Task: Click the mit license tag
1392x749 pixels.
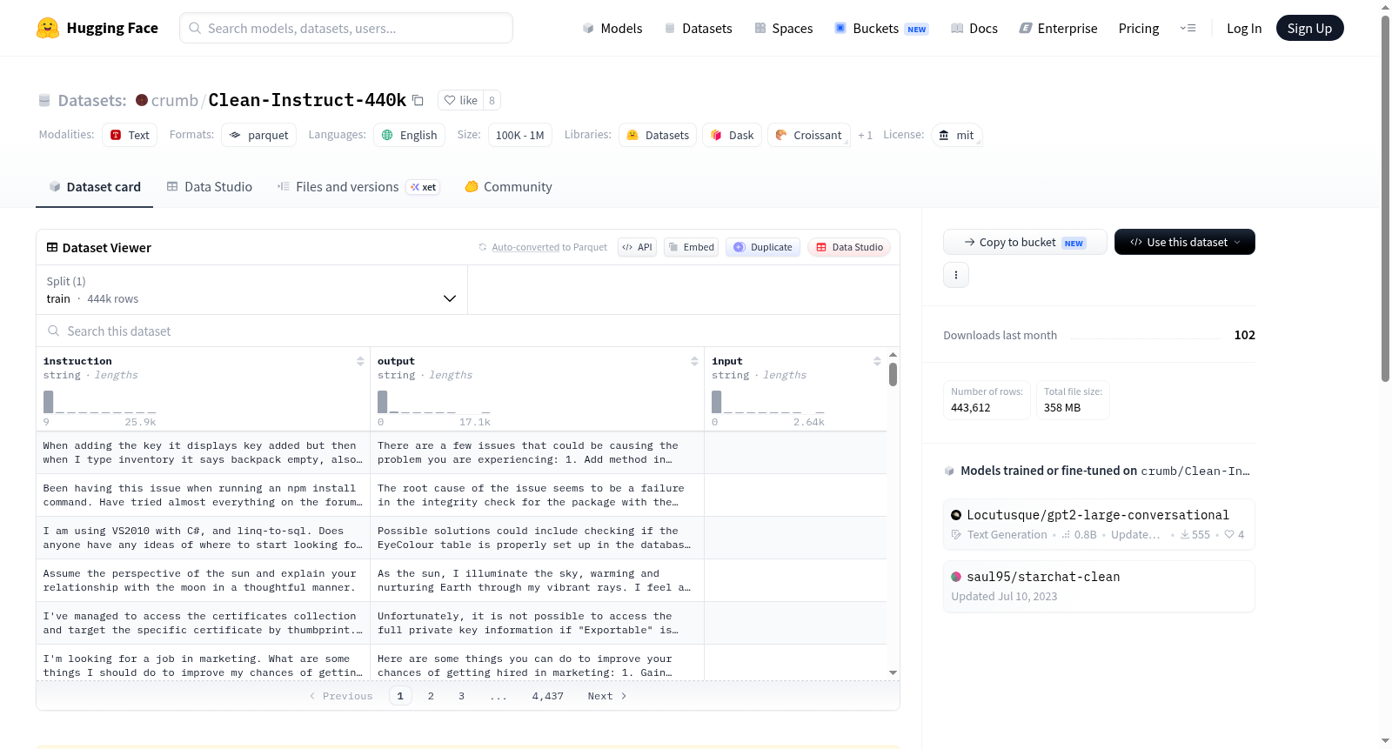Action: [x=956, y=135]
